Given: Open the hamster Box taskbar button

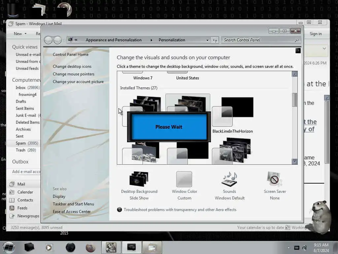Looking at the screenshot, I should click(x=111, y=247).
